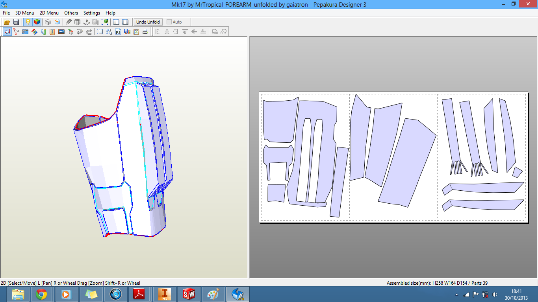Open a file with the folder icon
Image resolution: width=538 pixels, height=302 pixels.
pos(7,22)
